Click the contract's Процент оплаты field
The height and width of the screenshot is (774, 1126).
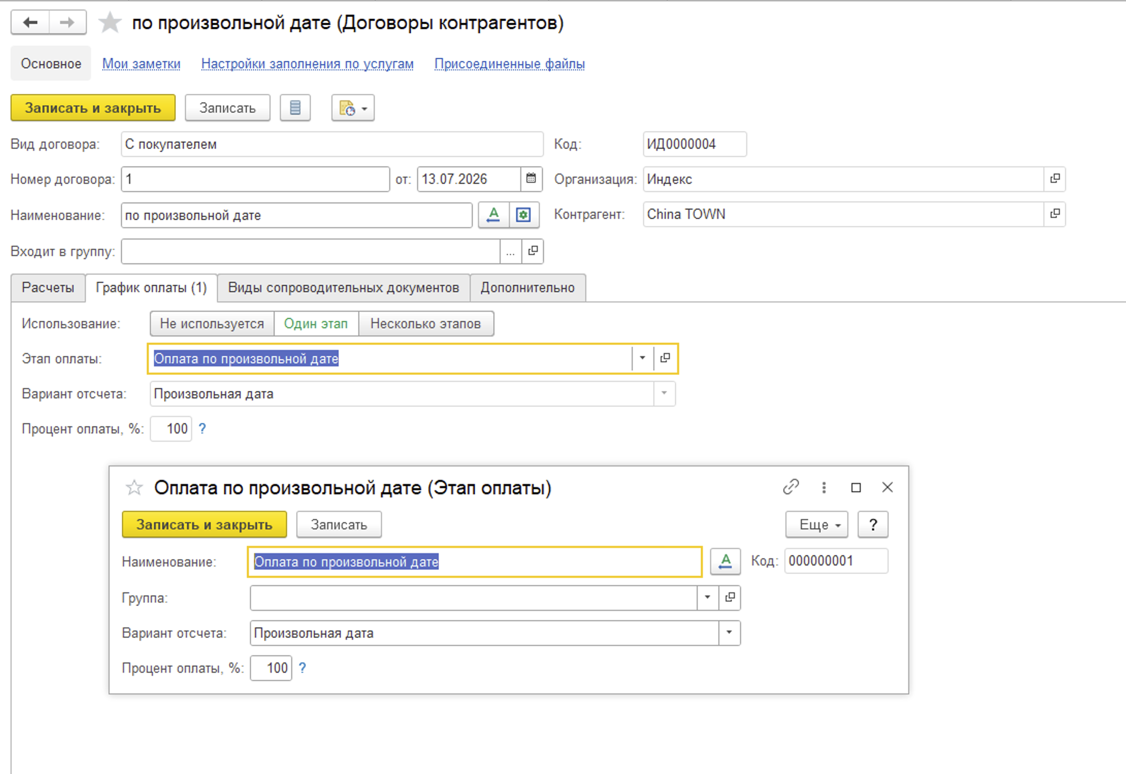171,429
